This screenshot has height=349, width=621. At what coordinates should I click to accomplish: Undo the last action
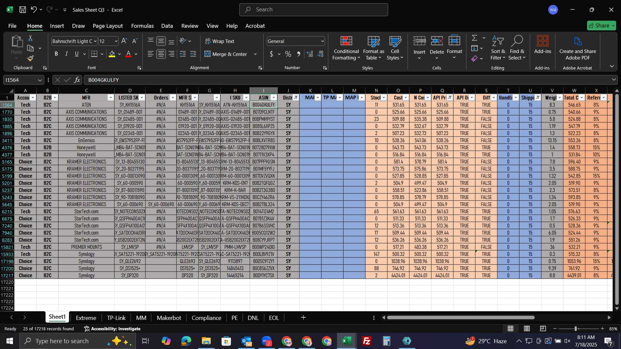click(34, 10)
